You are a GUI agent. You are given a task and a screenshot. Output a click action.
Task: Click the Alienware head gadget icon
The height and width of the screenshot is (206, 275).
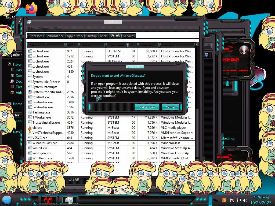(x=244, y=50)
